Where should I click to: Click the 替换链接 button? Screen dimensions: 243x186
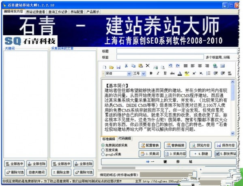coord(175,145)
